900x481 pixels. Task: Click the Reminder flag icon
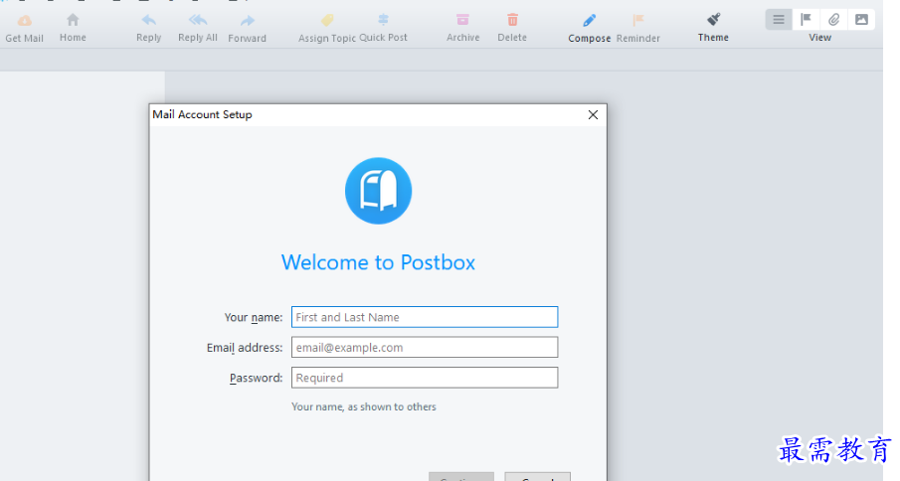(x=637, y=21)
